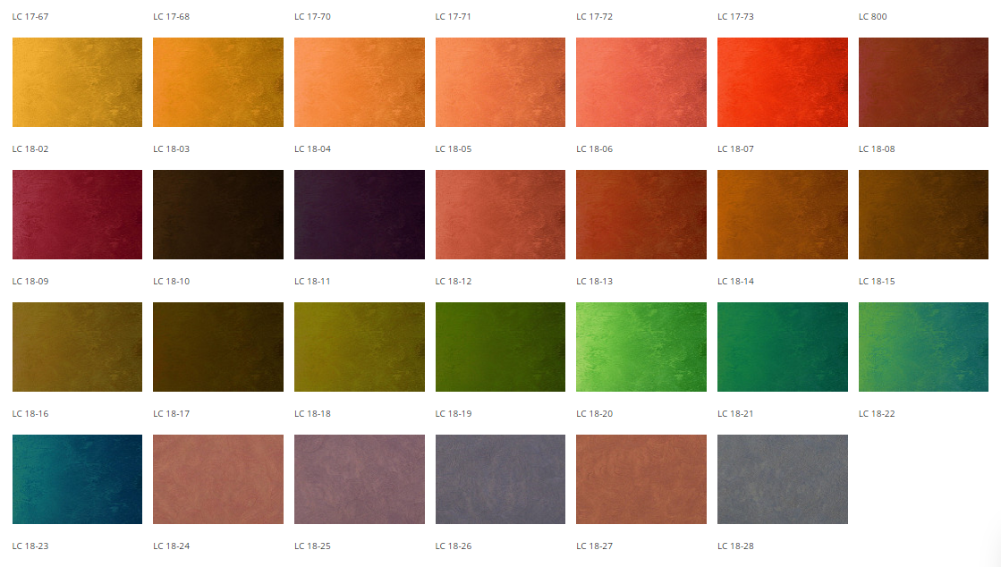Viewport: 1001px width, 567px height.
Task: Click the "LC 18-07" caption text
Action: [735, 148]
